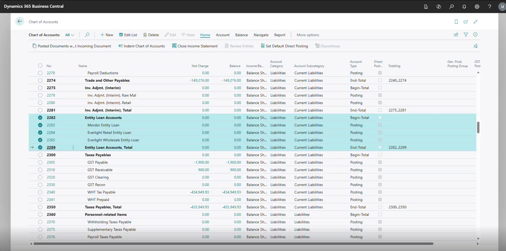This screenshot has width=506, height=251.
Task: Open the share icon in the action bar
Action: coord(456,35)
